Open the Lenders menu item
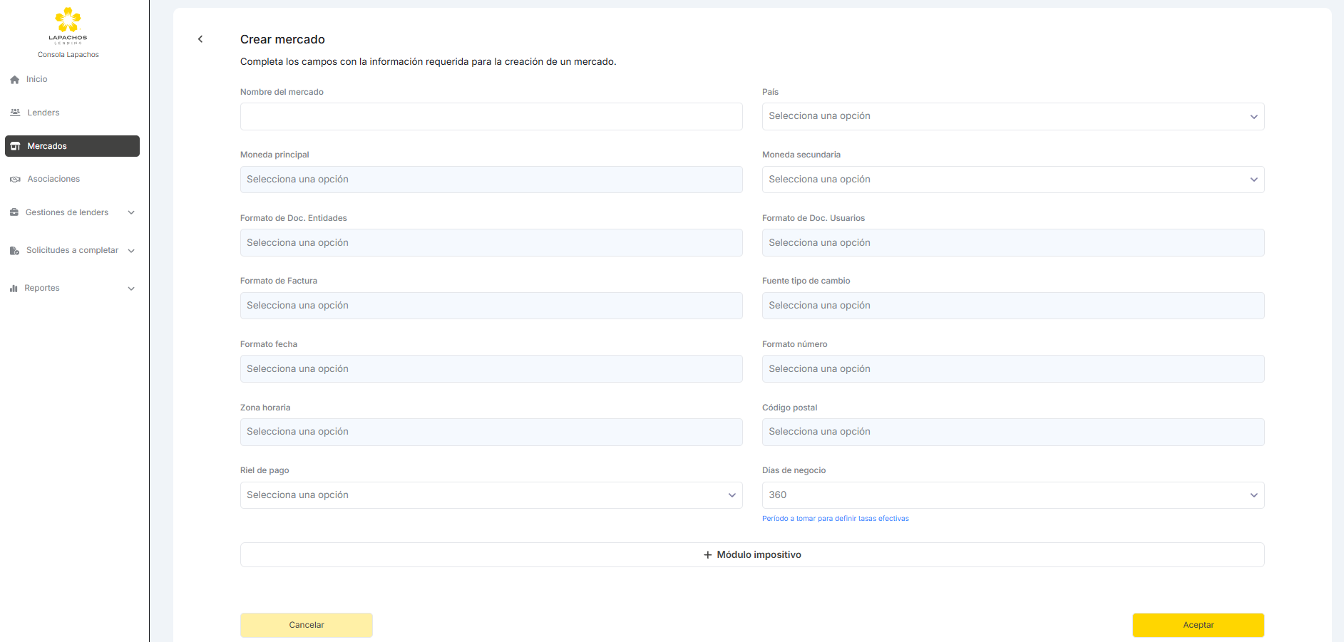This screenshot has width=1344, height=642. tap(43, 113)
